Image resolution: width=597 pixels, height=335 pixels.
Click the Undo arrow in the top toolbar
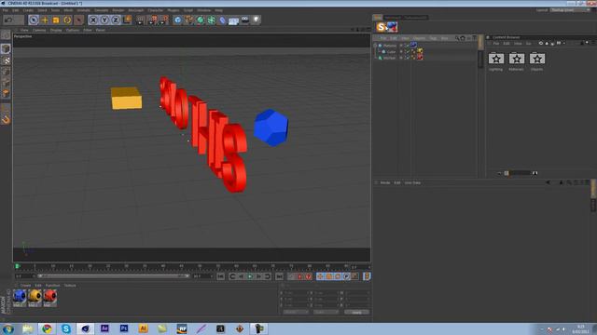pos(8,20)
